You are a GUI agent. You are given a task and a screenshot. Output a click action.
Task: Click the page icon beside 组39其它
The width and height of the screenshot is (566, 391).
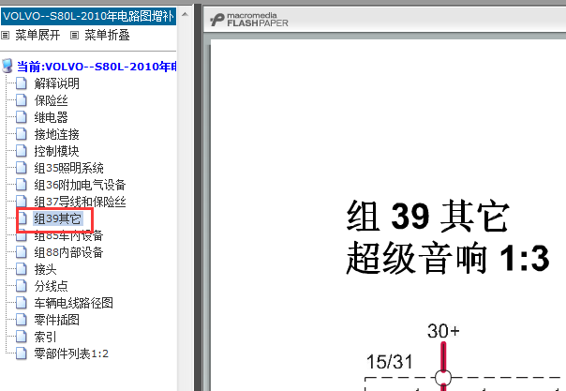pos(22,218)
